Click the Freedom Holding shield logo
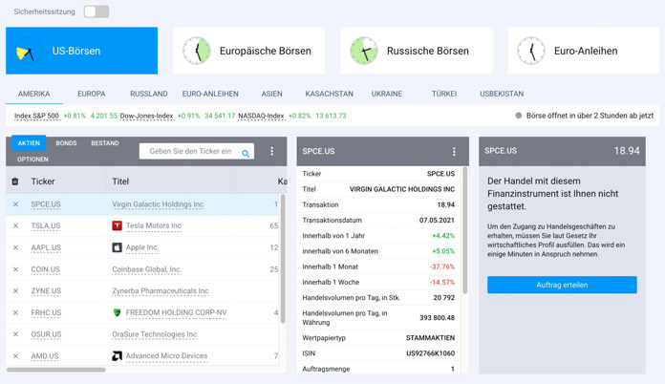This screenshot has height=384, width=665. (x=118, y=312)
